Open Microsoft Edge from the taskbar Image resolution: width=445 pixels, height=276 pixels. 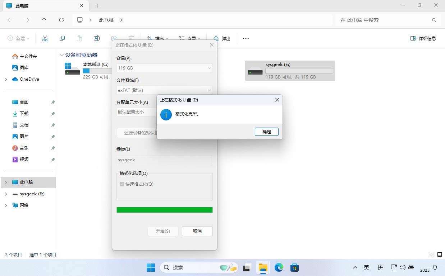coord(279,267)
